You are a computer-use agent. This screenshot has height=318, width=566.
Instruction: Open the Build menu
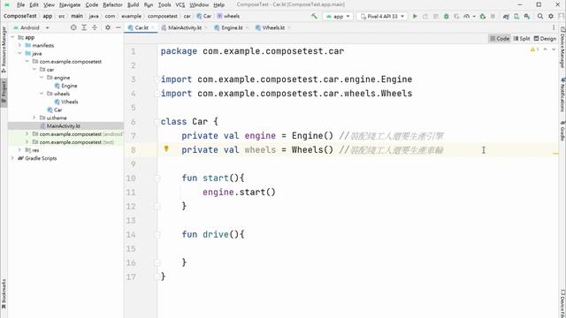pos(133,4)
